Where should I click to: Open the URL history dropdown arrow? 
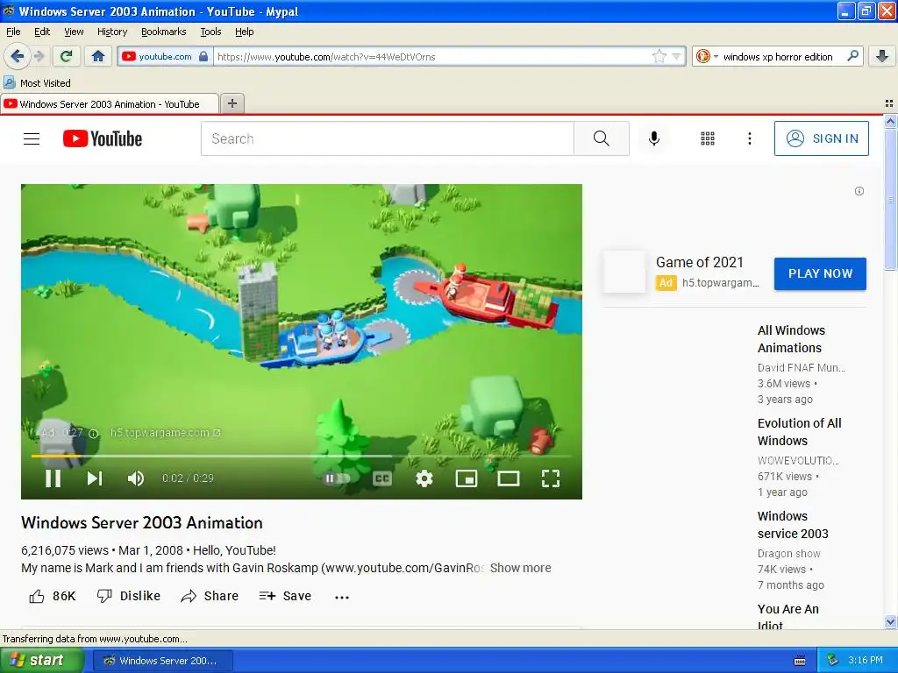click(676, 57)
